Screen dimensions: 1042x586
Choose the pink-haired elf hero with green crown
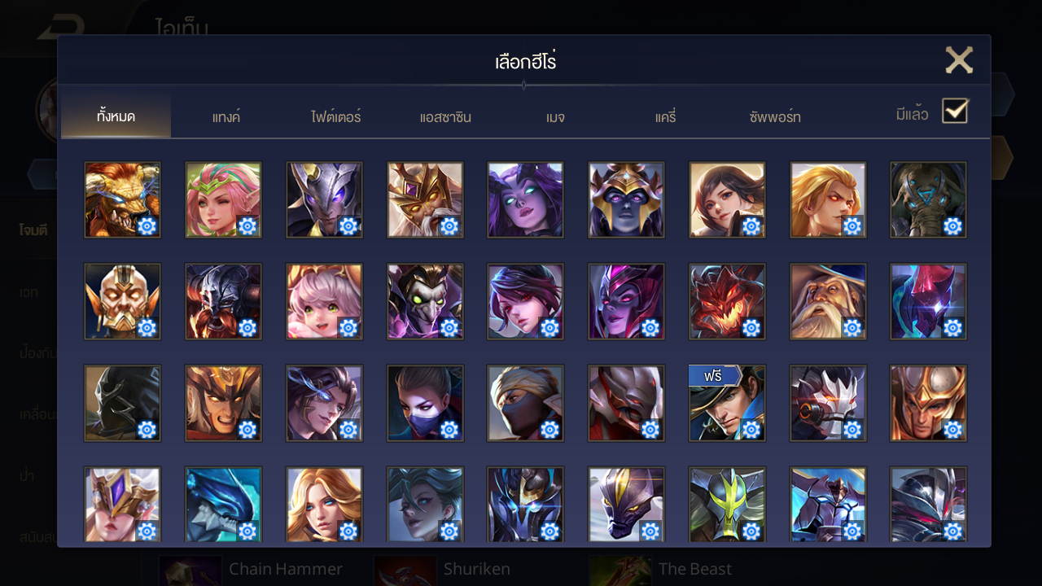pyautogui.click(x=223, y=199)
